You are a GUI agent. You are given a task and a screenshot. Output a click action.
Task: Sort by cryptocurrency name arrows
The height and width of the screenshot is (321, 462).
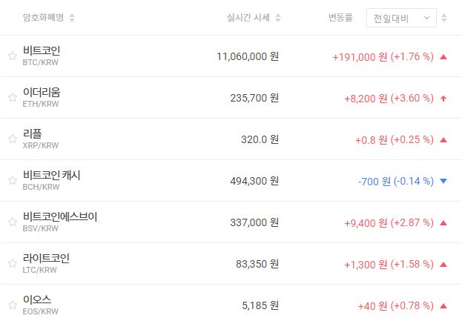coord(71,17)
